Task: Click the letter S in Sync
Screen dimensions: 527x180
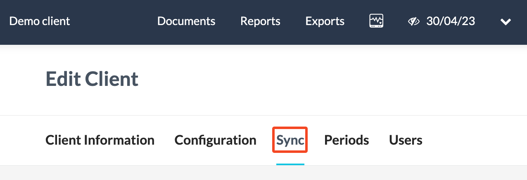Action: click(x=280, y=141)
